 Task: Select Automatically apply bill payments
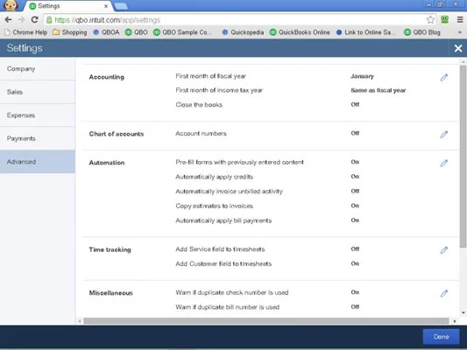223,220
